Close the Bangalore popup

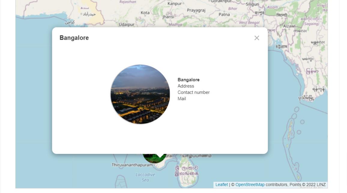[x=257, y=38]
